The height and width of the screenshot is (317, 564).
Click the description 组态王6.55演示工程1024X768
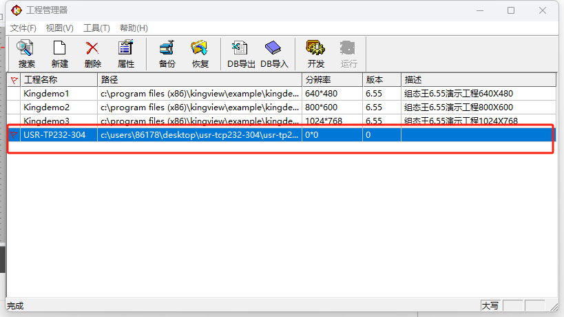click(x=461, y=121)
